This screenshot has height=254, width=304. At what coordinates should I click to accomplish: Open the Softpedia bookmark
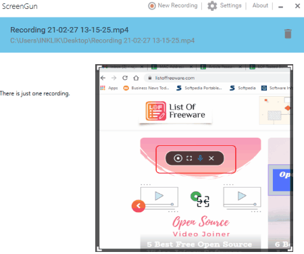[x=243, y=88]
